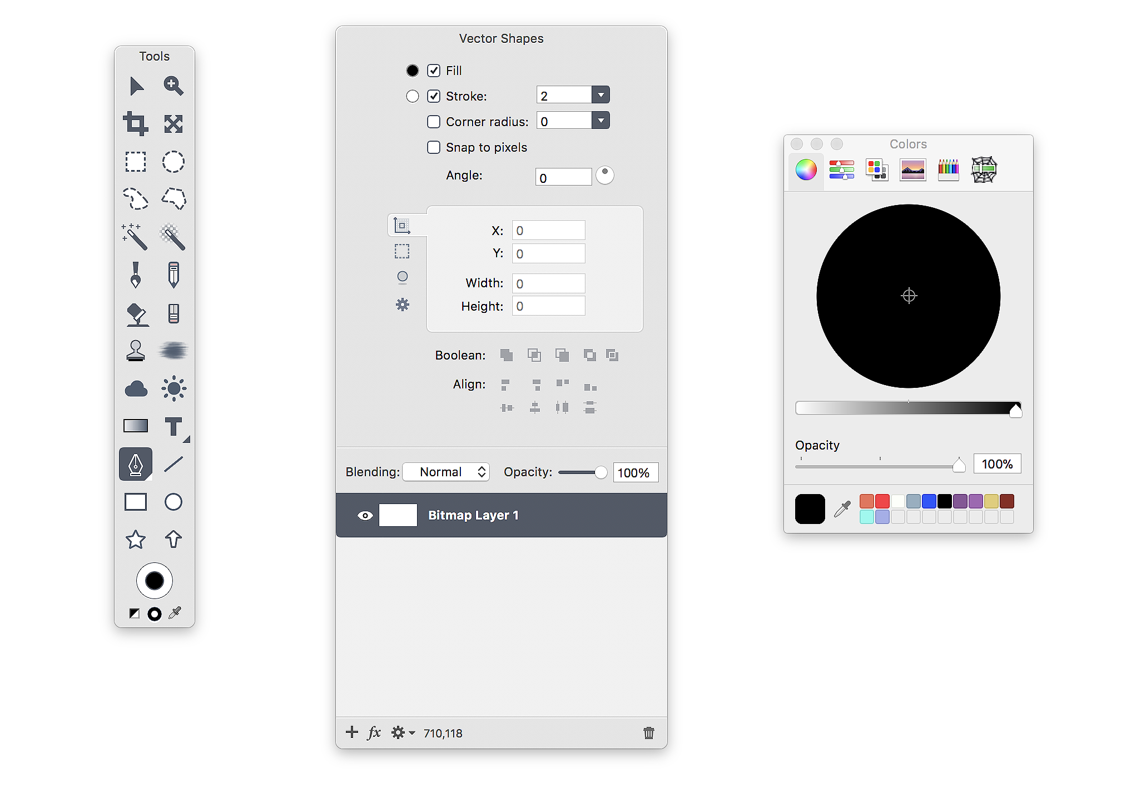Select the Pen tool in toolbar
The height and width of the screenshot is (793, 1146).
[x=136, y=464]
